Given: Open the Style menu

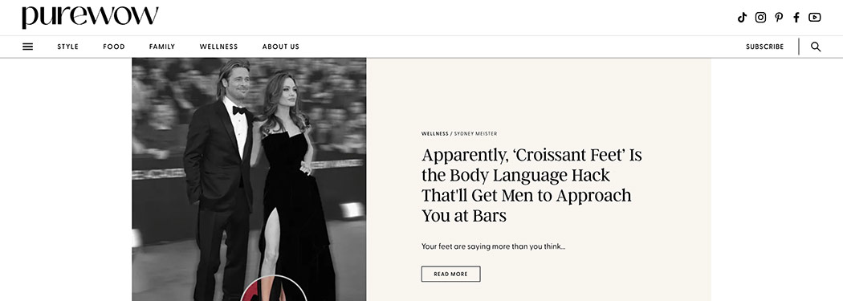Looking at the screenshot, I should (x=67, y=47).
